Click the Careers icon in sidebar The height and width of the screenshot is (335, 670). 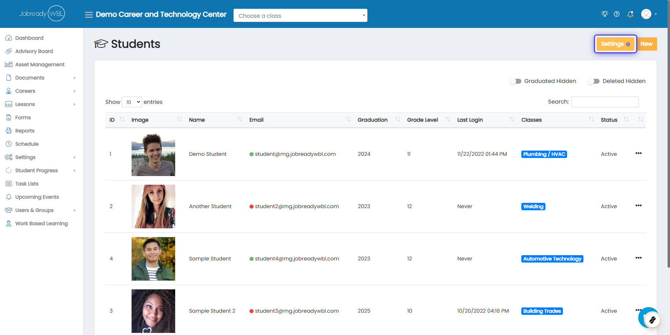coord(9,91)
